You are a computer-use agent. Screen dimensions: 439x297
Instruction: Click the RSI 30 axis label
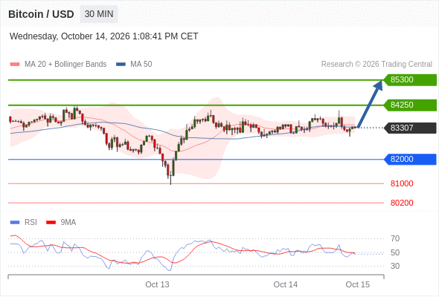[395, 266]
